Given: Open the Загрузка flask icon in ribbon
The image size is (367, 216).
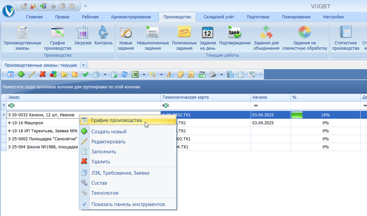Looking at the screenshot, I should pos(82,33).
